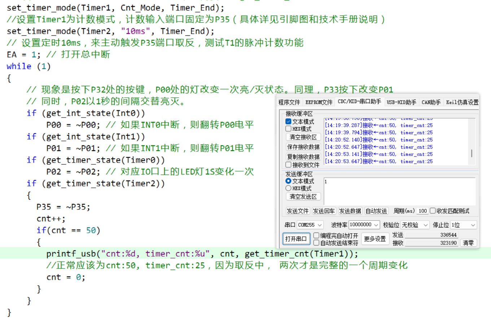Click the 保存接收数据 button
This screenshot has height=323, width=491.
(x=303, y=147)
